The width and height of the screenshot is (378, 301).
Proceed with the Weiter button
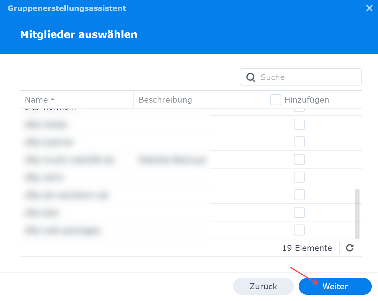335,286
